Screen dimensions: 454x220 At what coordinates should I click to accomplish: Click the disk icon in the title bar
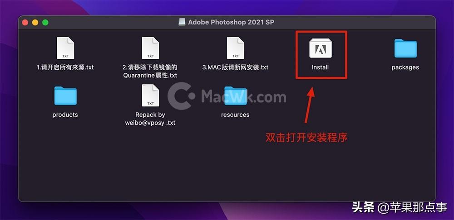[x=182, y=22]
